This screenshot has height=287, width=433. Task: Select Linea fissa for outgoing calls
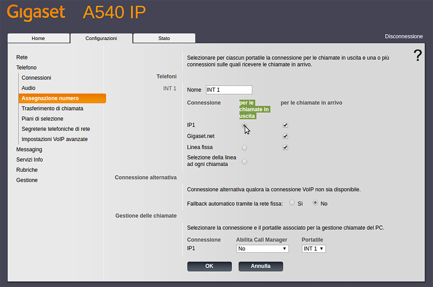244,148
